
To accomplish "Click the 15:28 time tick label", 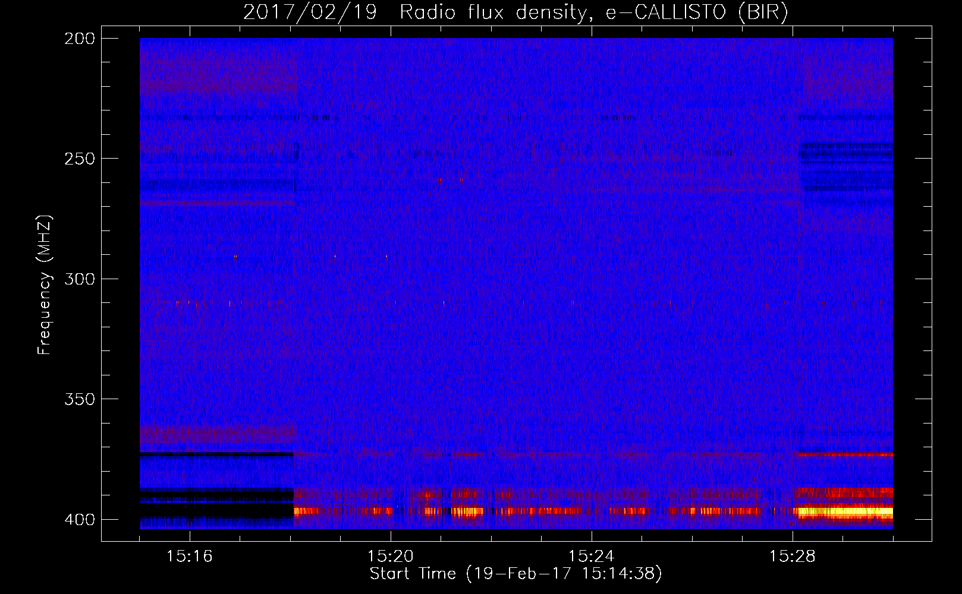I will click(x=793, y=557).
